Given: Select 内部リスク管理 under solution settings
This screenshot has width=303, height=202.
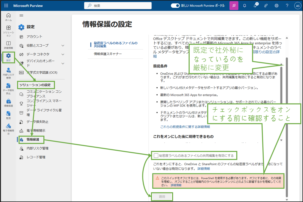Looking at the screenshot, I should (x=38, y=148).
